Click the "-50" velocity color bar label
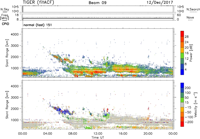 coord(188,112)
